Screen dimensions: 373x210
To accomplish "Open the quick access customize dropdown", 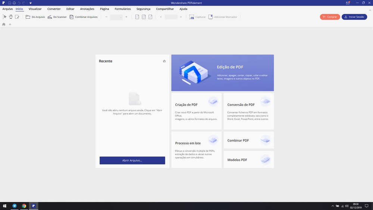I will point(31,3).
